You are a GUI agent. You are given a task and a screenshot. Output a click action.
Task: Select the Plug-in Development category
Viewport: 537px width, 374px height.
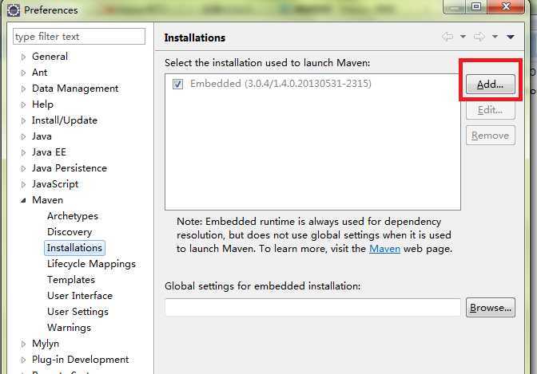[80, 360]
